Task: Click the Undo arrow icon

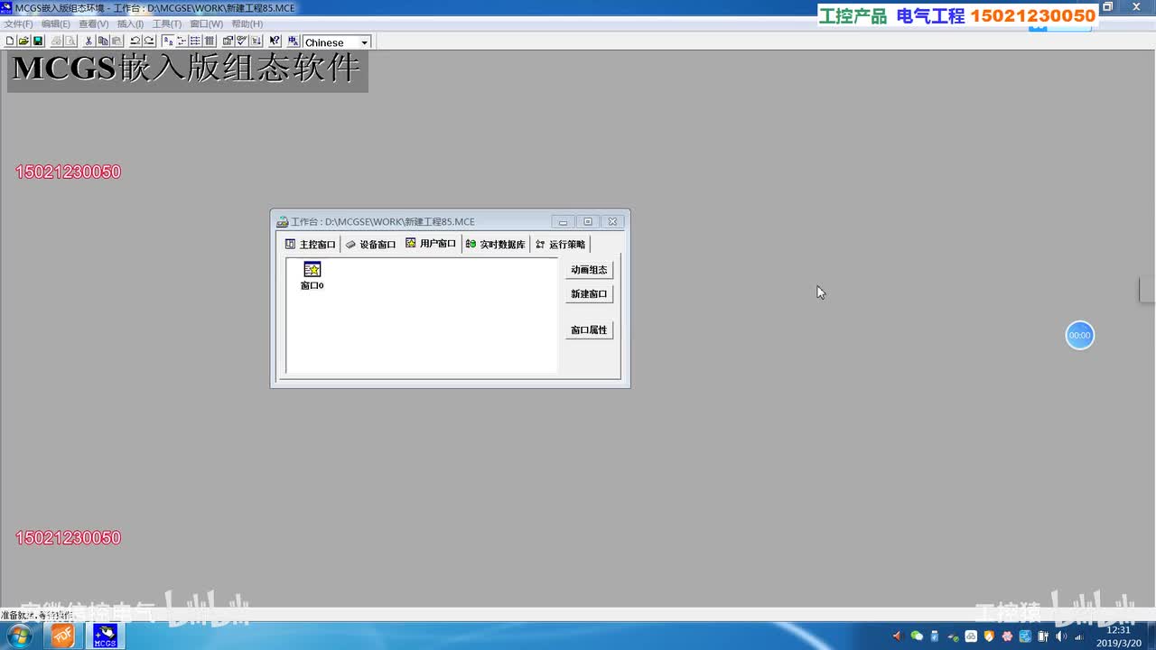Action: 135,42
